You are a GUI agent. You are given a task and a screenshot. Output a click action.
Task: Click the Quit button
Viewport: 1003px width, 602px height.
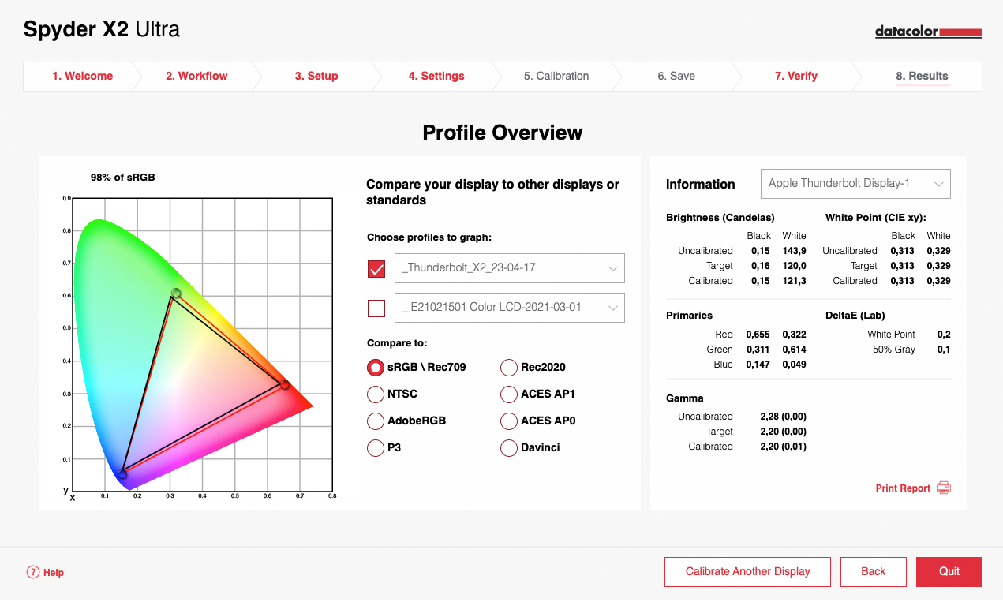point(949,572)
